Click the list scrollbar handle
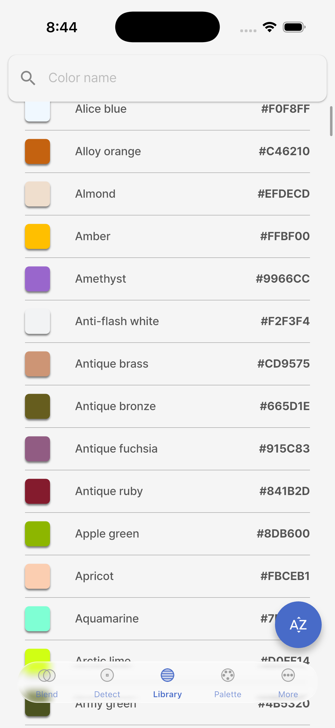Viewport: 335px width, 728px height. pyautogui.click(x=331, y=121)
